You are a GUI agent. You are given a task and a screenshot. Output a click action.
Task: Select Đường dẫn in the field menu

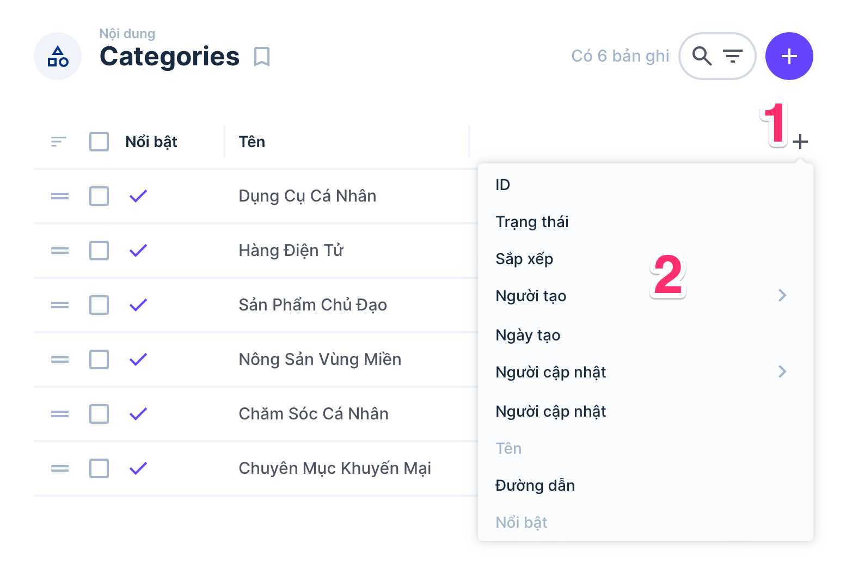[x=535, y=486]
